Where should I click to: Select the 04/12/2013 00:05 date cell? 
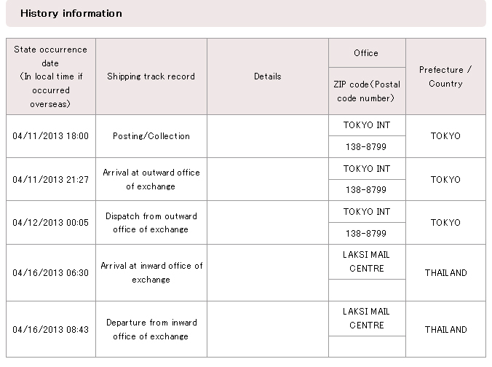[50, 222]
